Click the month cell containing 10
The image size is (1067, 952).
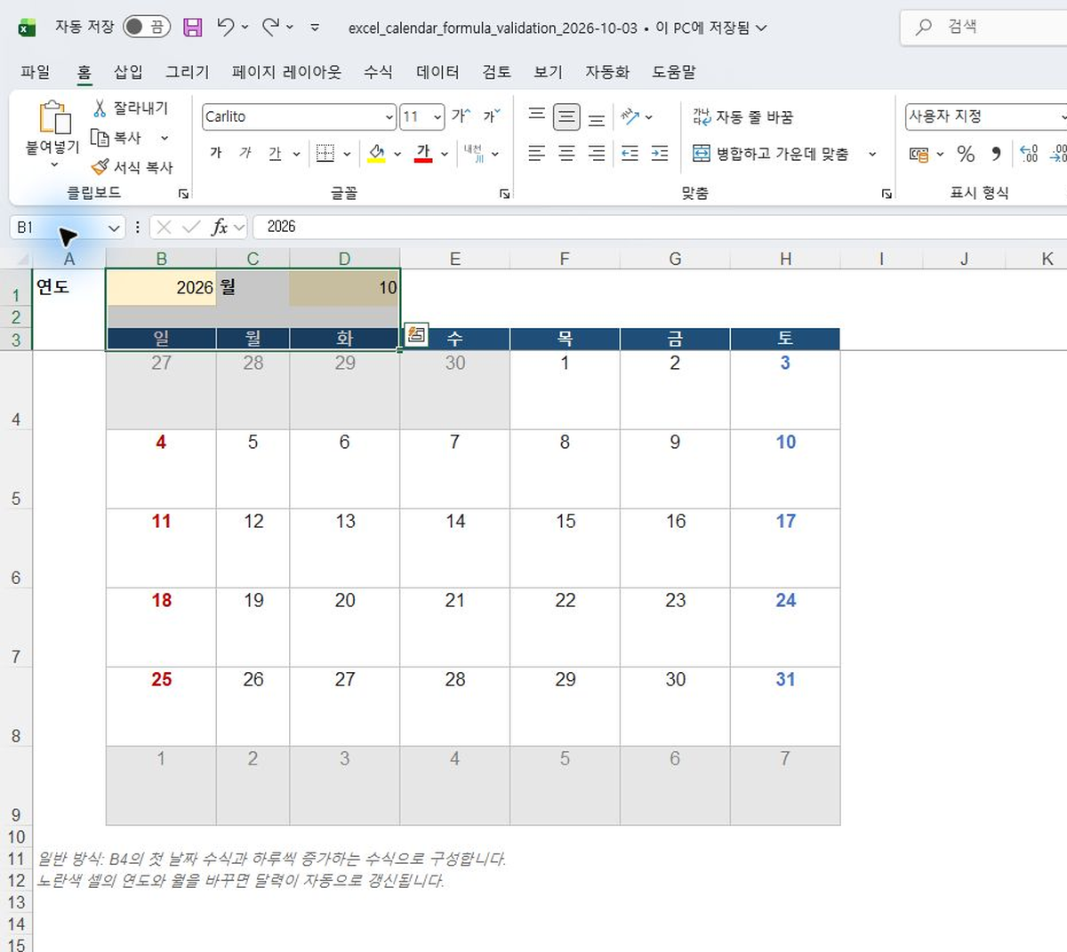tap(344, 287)
